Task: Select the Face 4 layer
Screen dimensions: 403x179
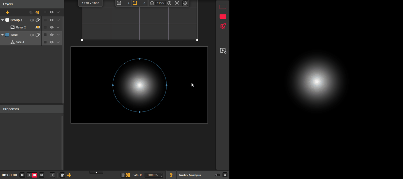Action: [x=20, y=42]
